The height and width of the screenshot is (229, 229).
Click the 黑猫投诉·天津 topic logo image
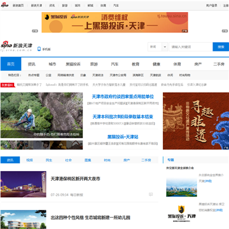point(181,214)
